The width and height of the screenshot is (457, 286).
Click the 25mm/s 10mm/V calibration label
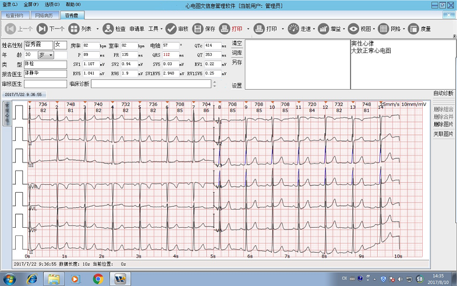click(403, 104)
